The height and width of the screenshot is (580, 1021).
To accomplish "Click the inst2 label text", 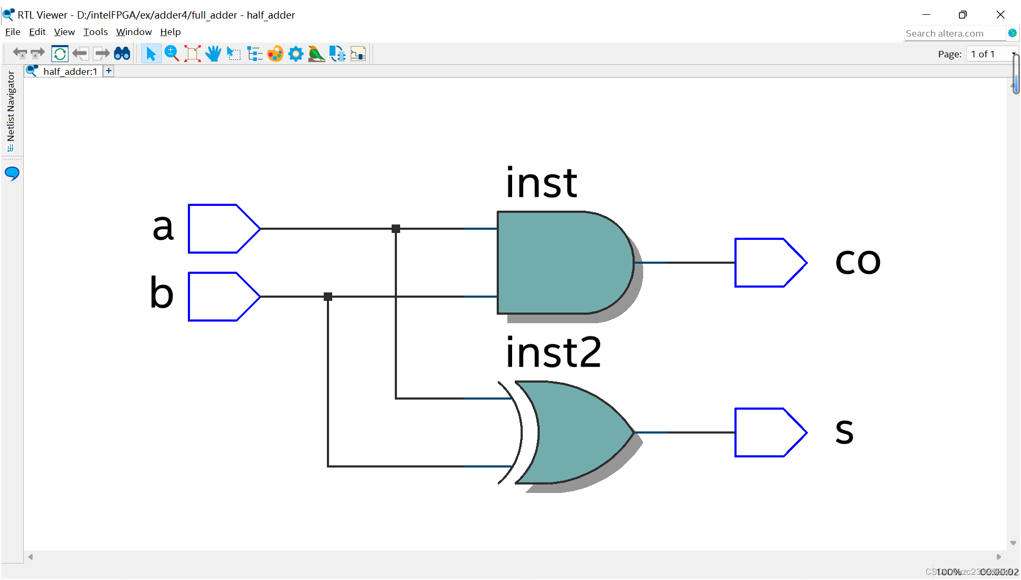I will [553, 353].
